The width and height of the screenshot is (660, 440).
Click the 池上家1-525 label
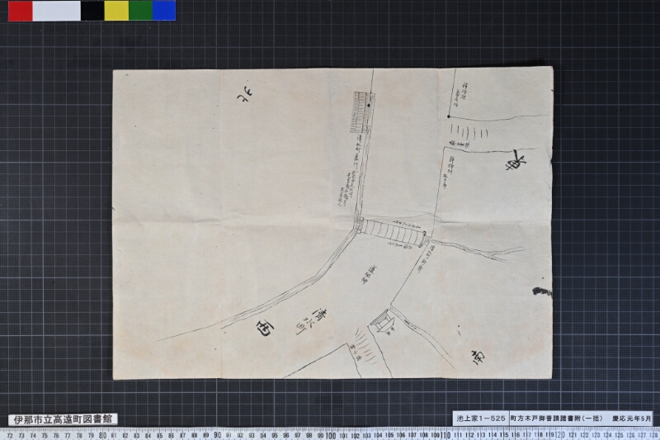click(x=481, y=419)
